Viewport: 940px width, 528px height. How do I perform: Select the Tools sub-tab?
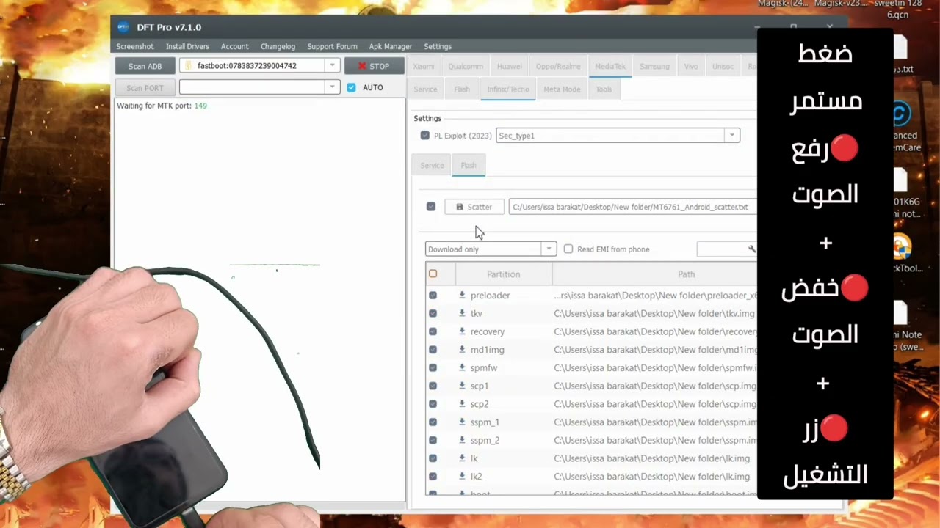pyautogui.click(x=604, y=89)
